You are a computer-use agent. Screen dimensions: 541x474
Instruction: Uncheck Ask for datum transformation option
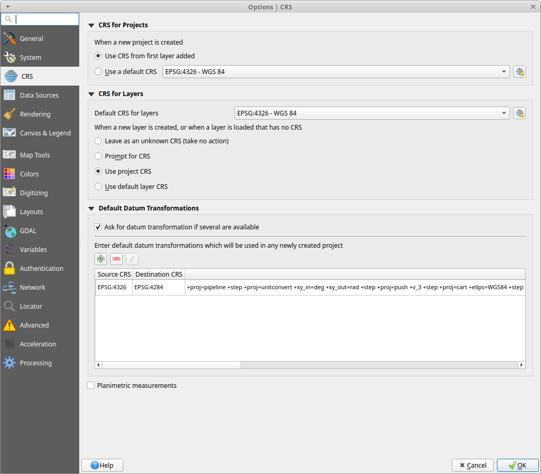point(98,227)
